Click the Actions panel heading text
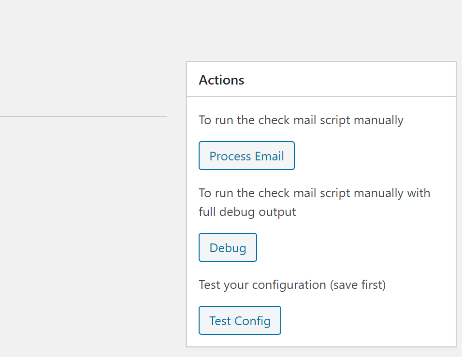 coord(221,80)
